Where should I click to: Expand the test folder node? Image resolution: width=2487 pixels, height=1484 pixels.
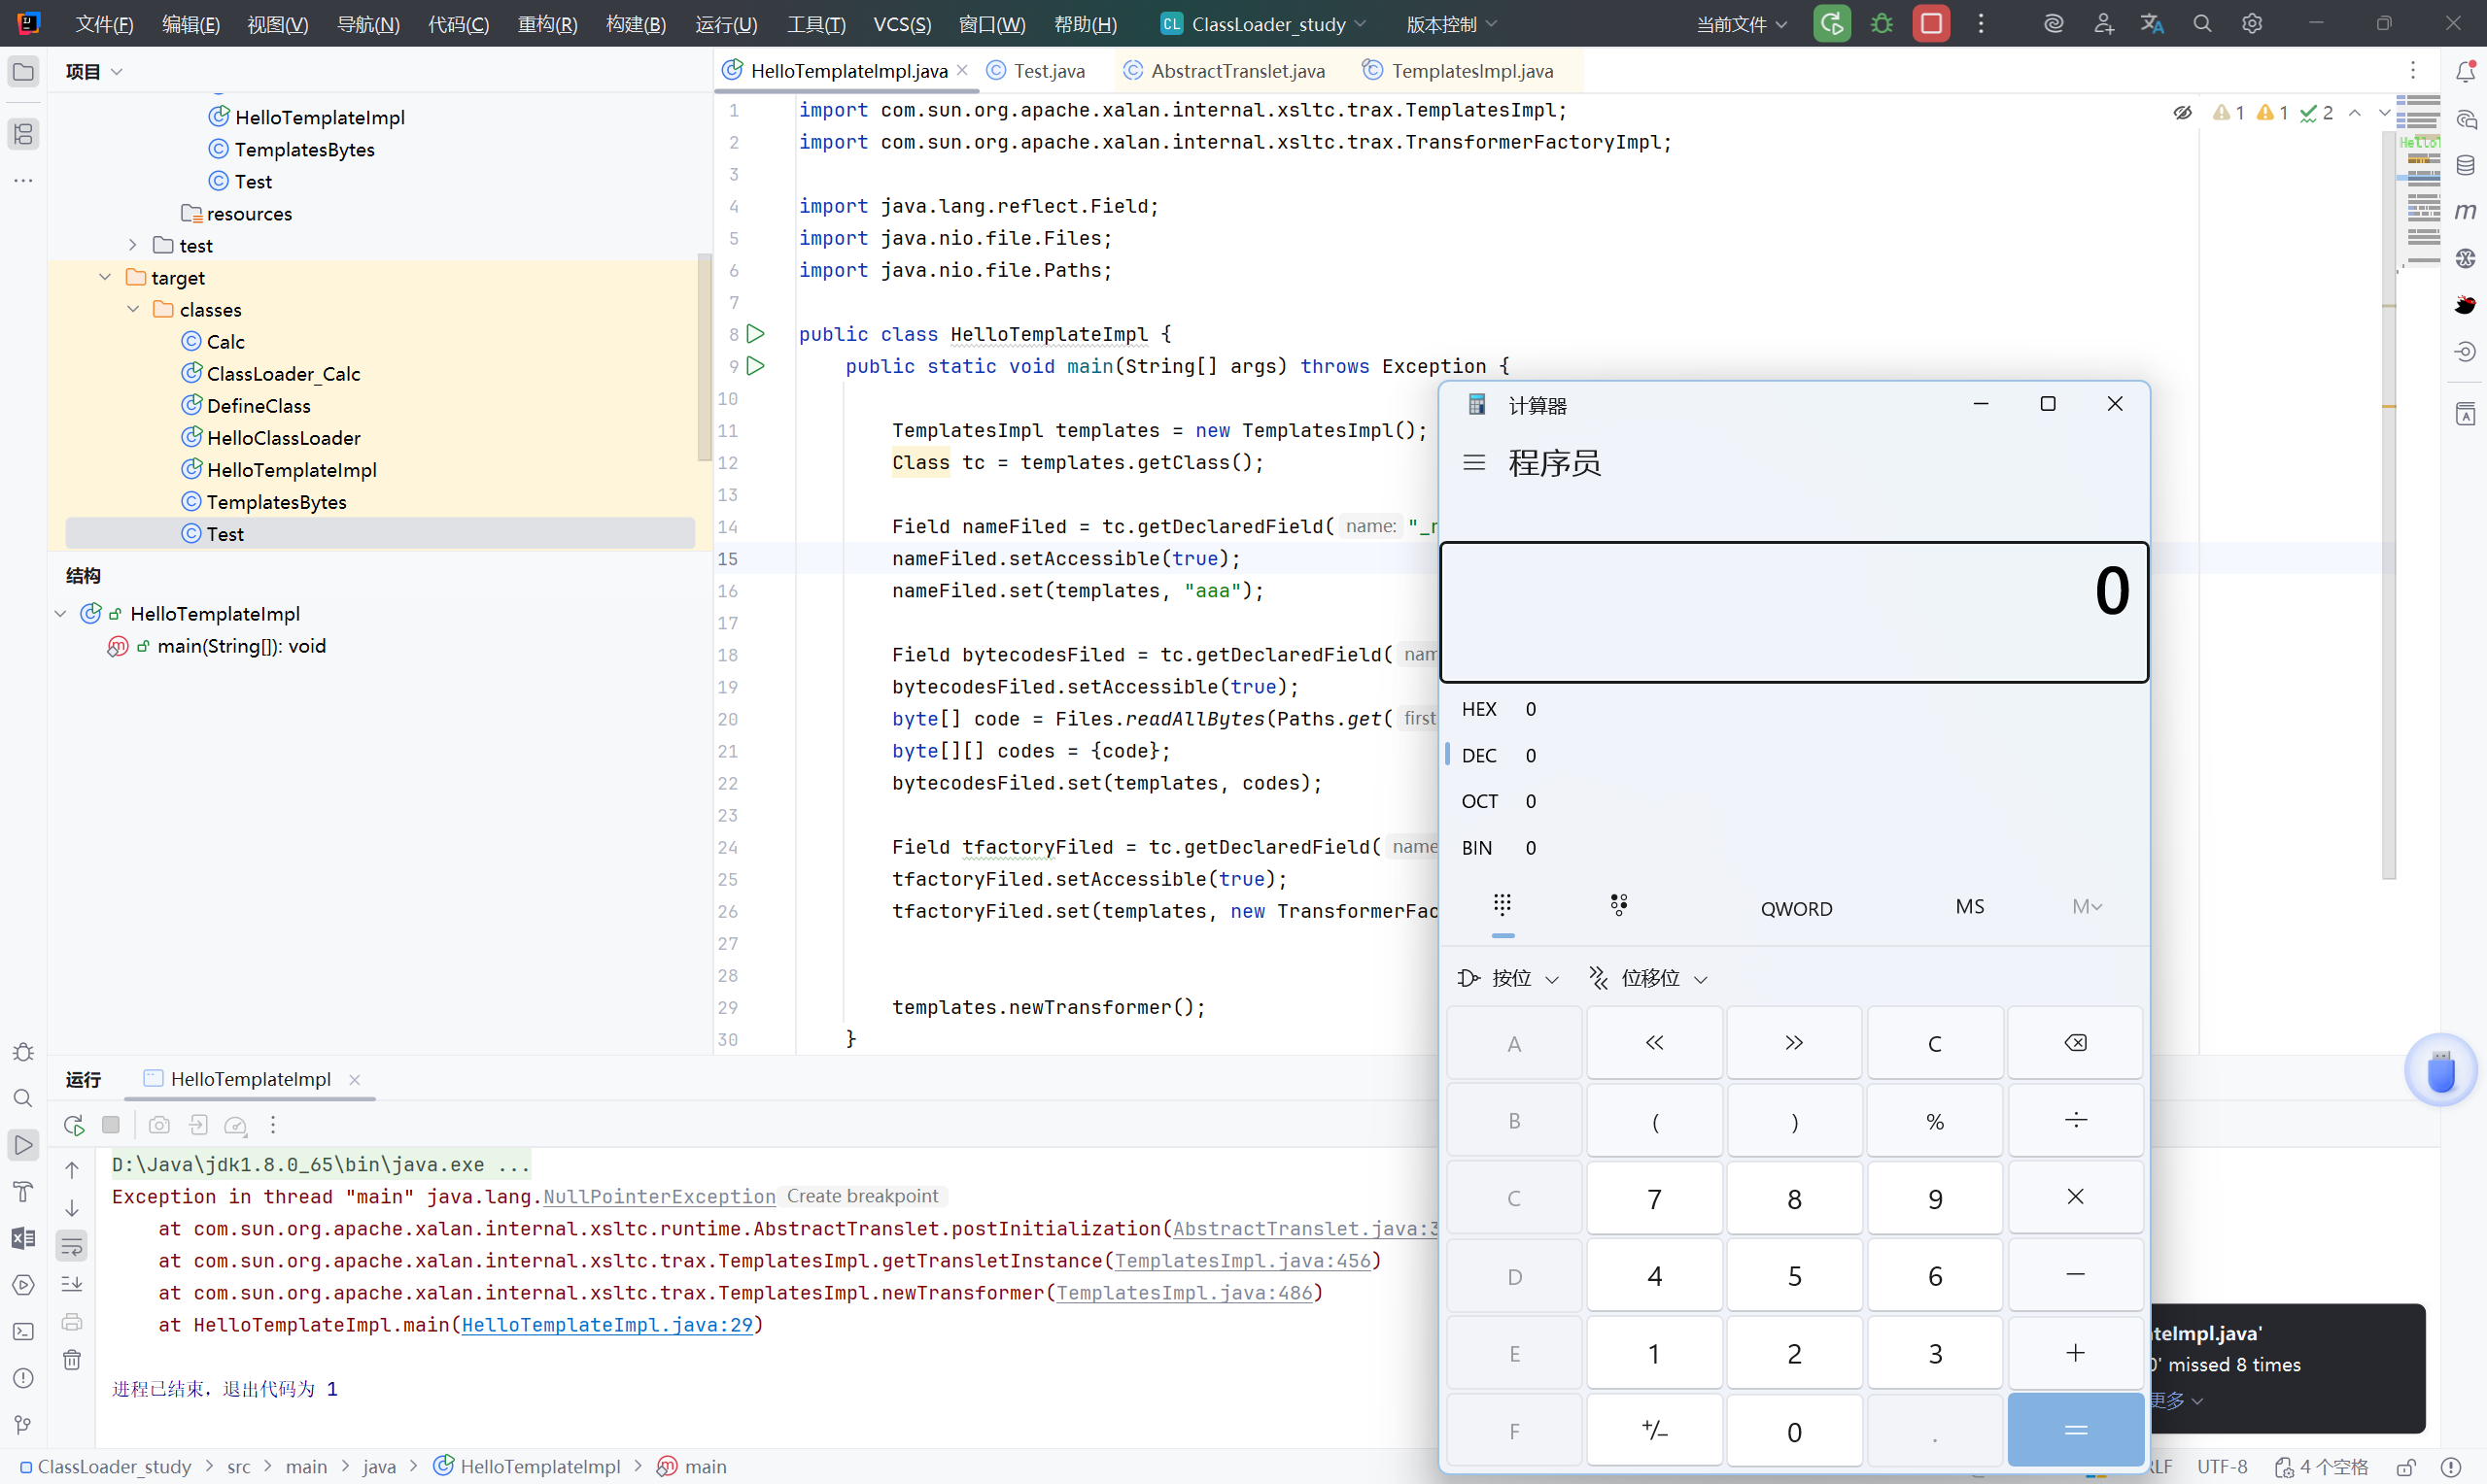(x=133, y=246)
